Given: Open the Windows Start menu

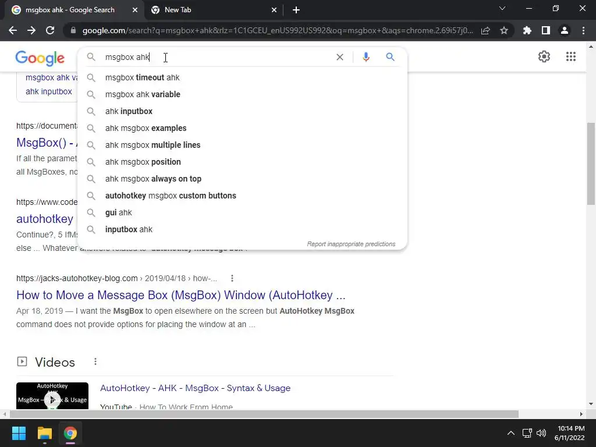Looking at the screenshot, I should (19, 433).
